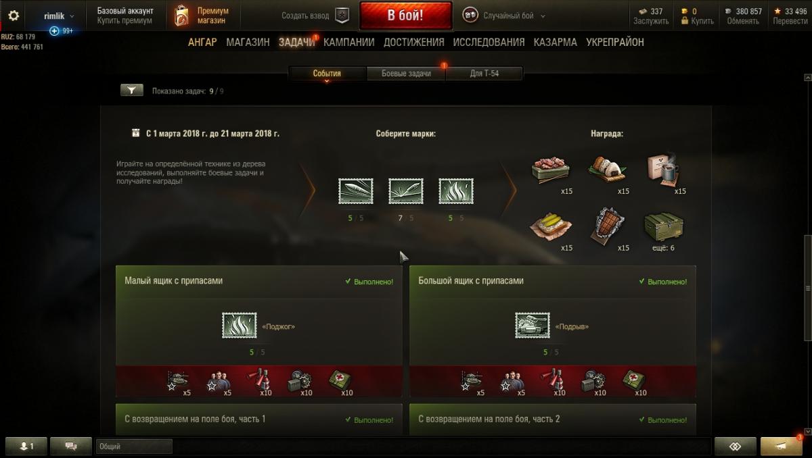The width and height of the screenshot is (812, 458).
Task: Expand the rimlik account dropdown
Action: [x=60, y=16]
